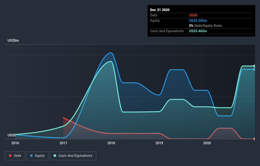Click the Debt value US$0 in tooltip
Viewport: 260px width, 166px height.
[x=193, y=15]
